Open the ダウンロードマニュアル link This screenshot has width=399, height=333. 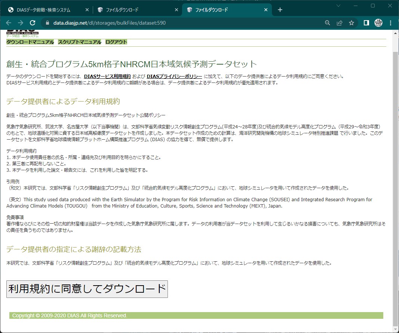coord(30,42)
